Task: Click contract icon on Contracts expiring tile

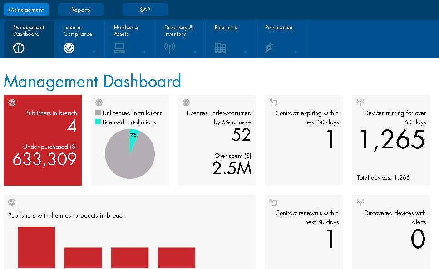Action: (x=273, y=103)
